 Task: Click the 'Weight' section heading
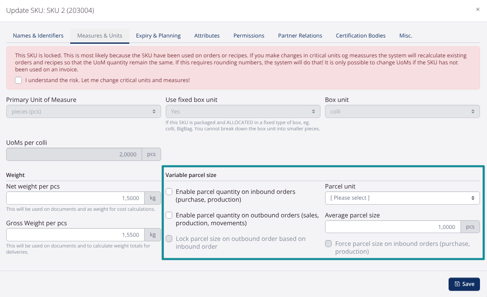tap(15, 175)
